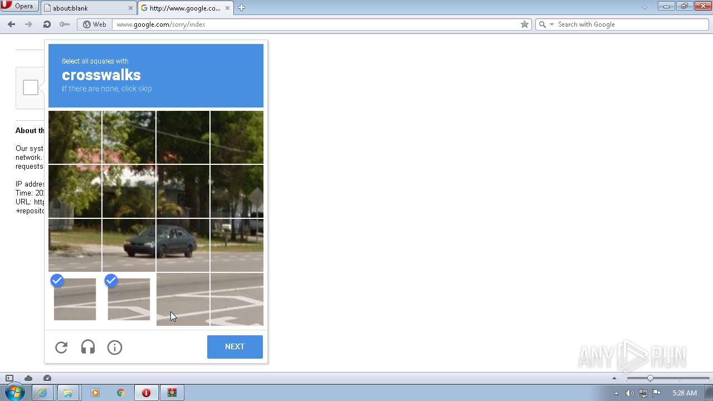
Task: Open Opera Link cloud icon
Action: coord(28,378)
